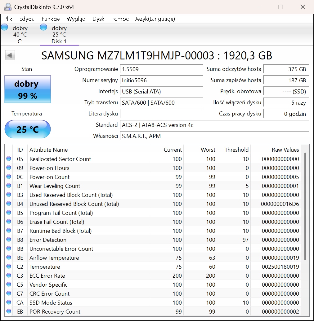Open the Pomoc menu
Image resolution: width=314 pixels, height=321 pixels.
tap(120, 19)
